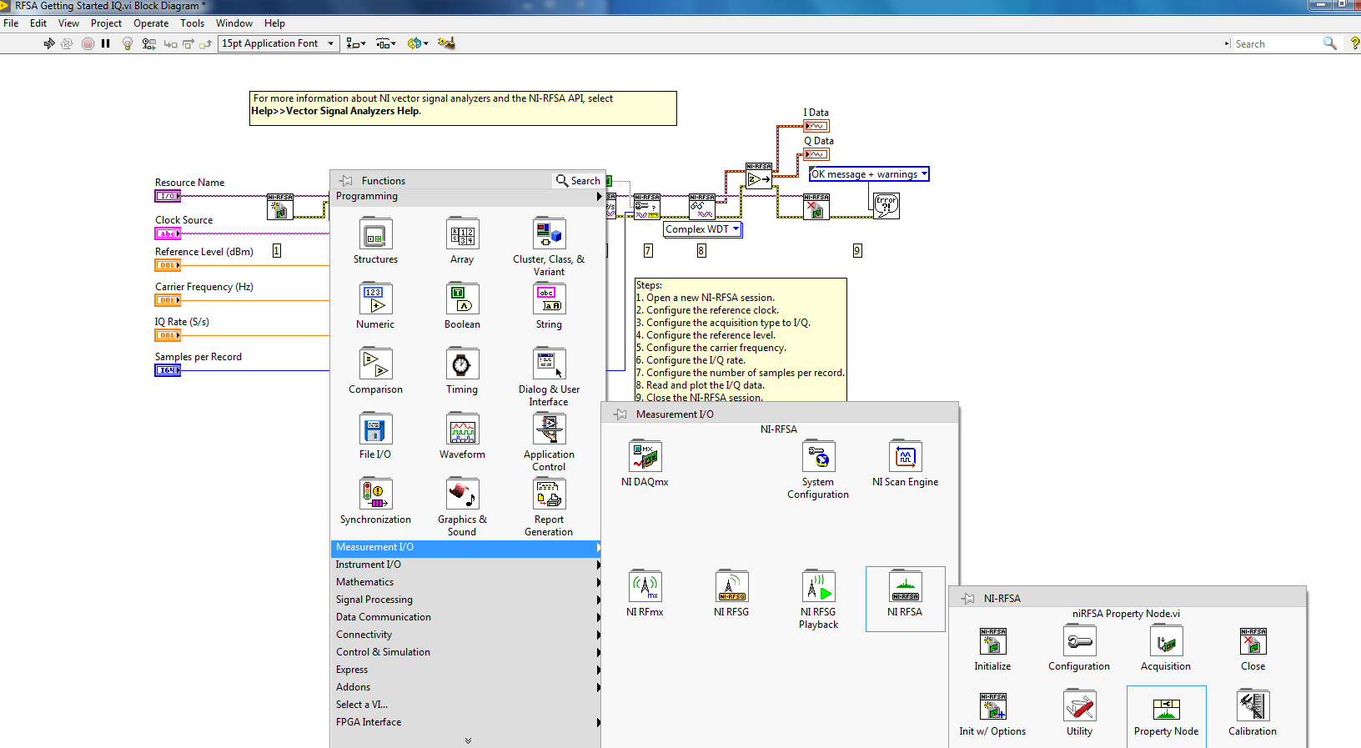
Task: Expand the Programming palette category
Action: (467, 197)
